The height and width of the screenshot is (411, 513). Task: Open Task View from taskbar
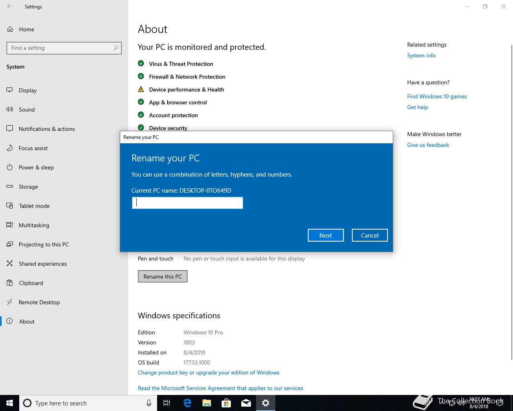pos(167,403)
